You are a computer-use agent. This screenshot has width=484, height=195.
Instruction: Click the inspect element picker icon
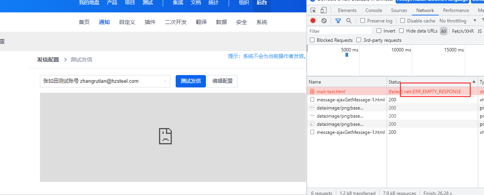tap(313, 10)
